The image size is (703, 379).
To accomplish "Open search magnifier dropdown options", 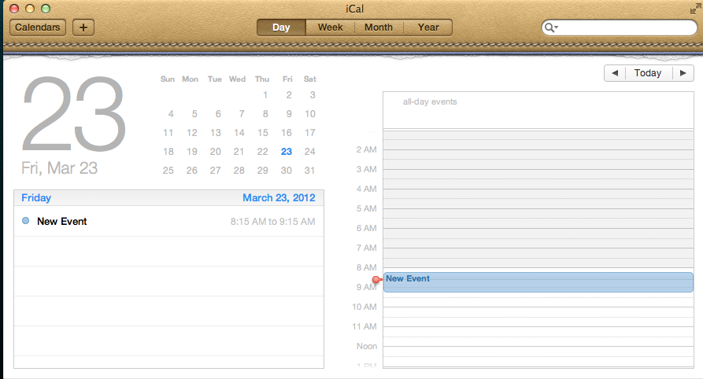I will pos(551,28).
